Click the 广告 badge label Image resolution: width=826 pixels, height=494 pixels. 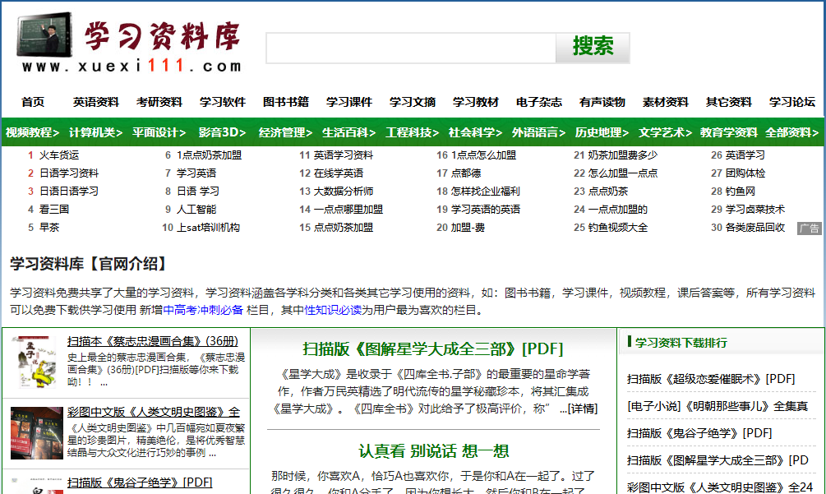pos(810,229)
